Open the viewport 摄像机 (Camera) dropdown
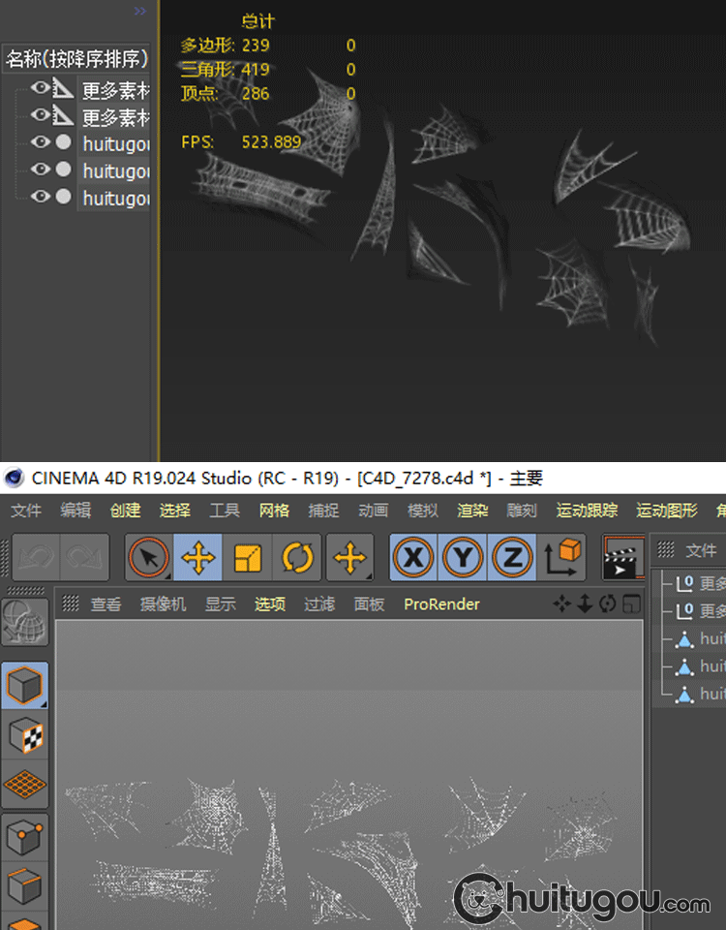Screen dimensions: 726x930 (163, 604)
